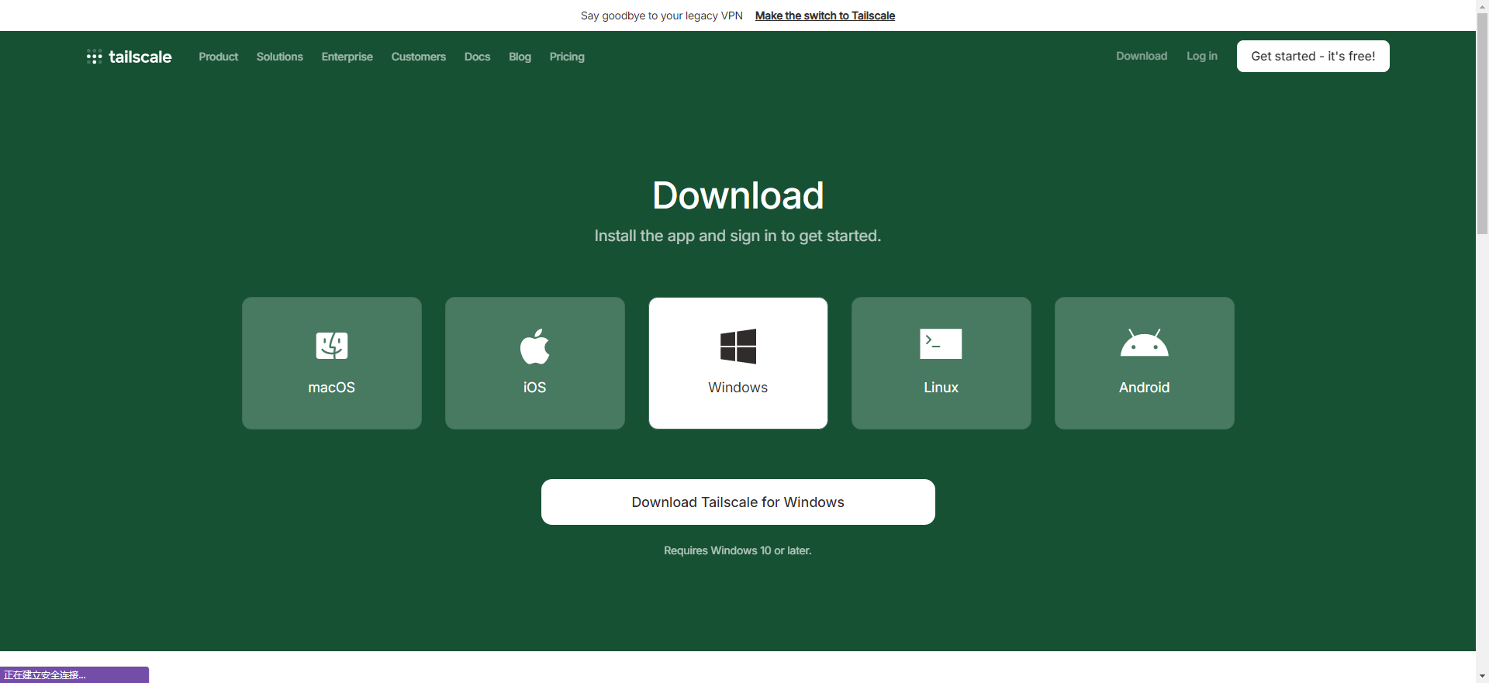Select the Windows platform card

point(738,363)
